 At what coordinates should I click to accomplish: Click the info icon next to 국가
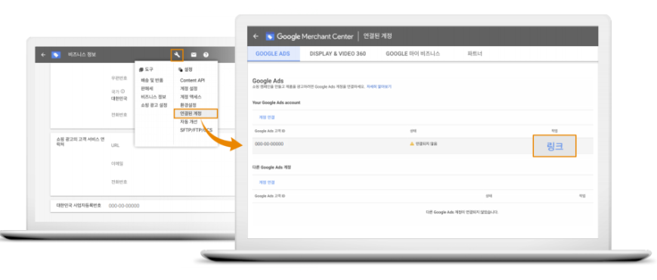[x=123, y=91]
